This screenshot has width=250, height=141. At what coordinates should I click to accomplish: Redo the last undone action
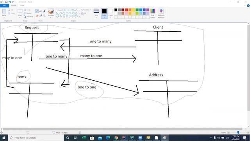pyautogui.click(x=13, y=2)
